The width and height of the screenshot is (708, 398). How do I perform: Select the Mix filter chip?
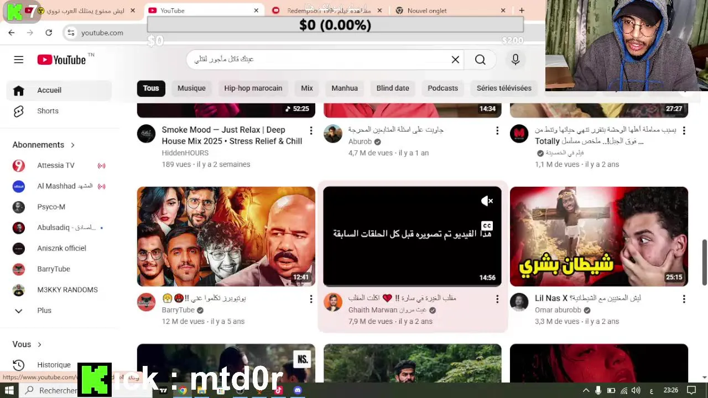(x=307, y=88)
